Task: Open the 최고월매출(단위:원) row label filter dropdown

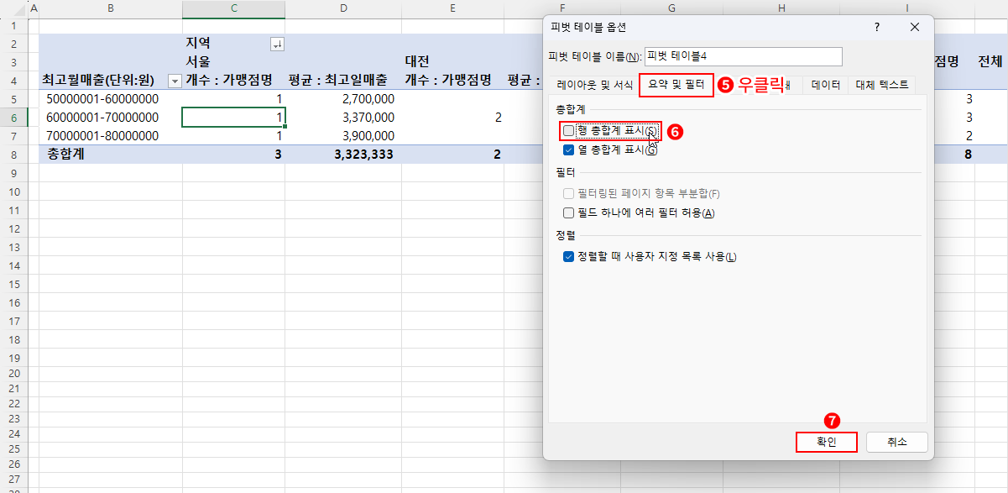Action: coord(175,81)
